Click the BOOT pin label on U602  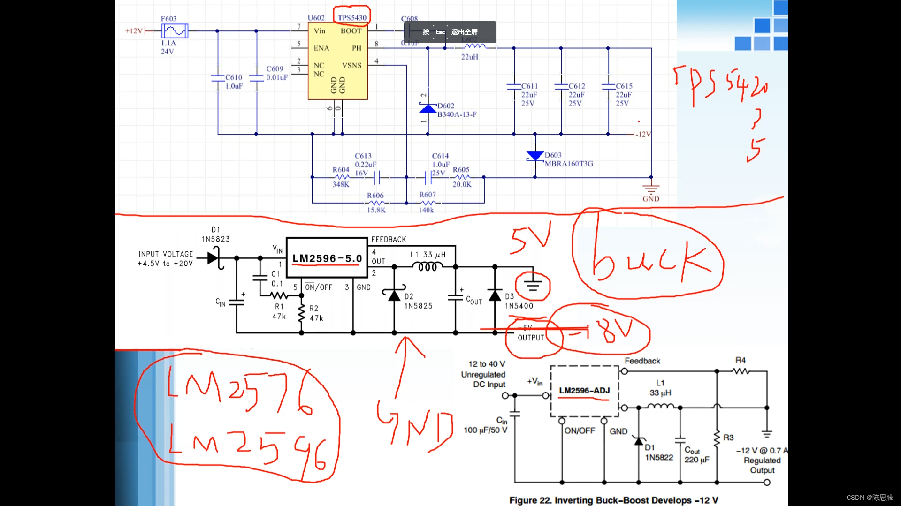click(x=351, y=31)
